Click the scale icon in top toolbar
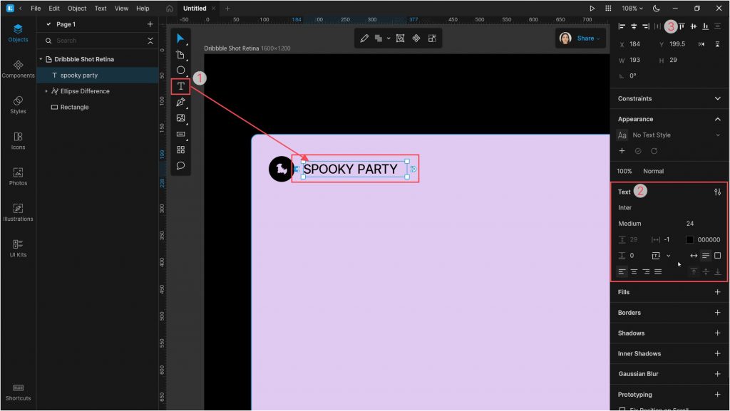 [x=432, y=38]
